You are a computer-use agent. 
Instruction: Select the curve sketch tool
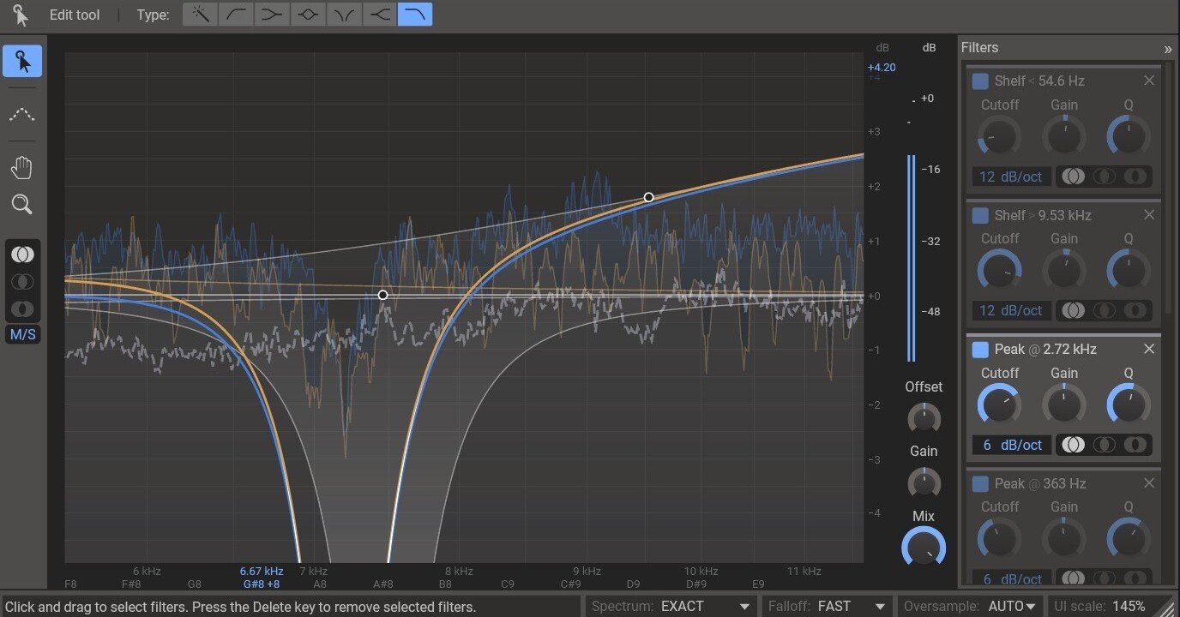[x=21, y=115]
